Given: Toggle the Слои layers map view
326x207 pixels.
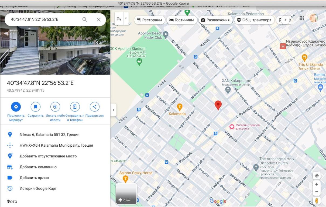Looking at the screenshot, I should pos(126,194).
